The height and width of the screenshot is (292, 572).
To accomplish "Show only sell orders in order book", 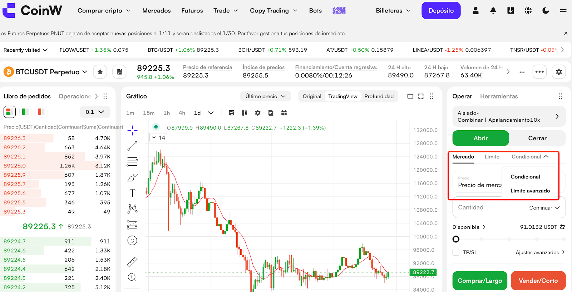I will pyautogui.click(x=41, y=112).
